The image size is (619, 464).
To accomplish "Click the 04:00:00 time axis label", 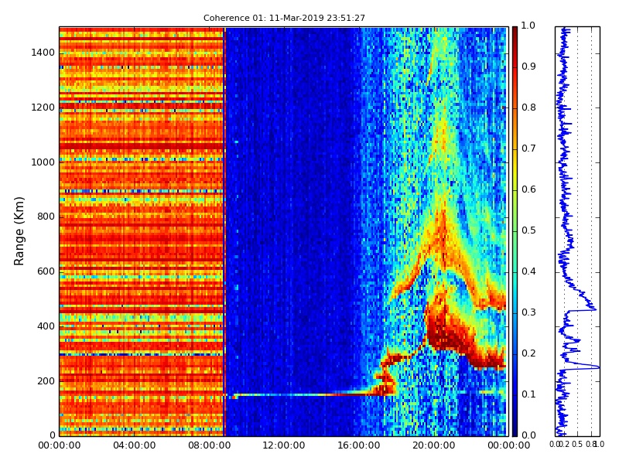I will [x=134, y=445].
